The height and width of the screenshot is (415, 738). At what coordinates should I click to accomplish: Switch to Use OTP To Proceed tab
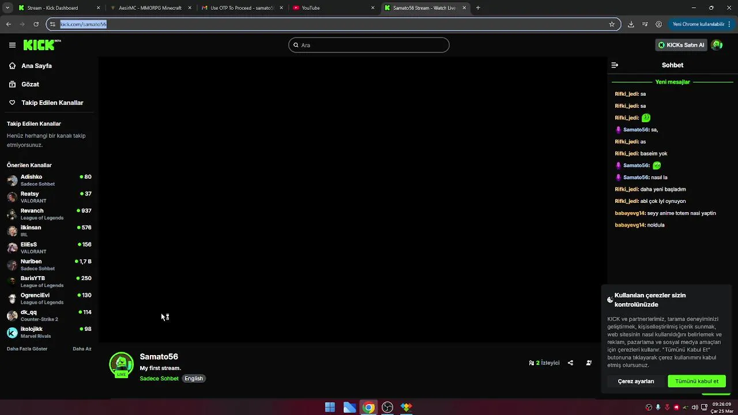click(x=242, y=8)
